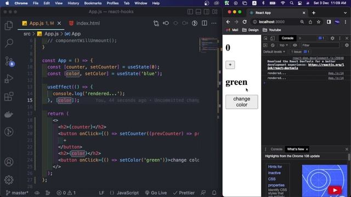The height and width of the screenshot is (197, 351).
Task: Click the compare changes icon in editor toolbar
Action: 156,23
